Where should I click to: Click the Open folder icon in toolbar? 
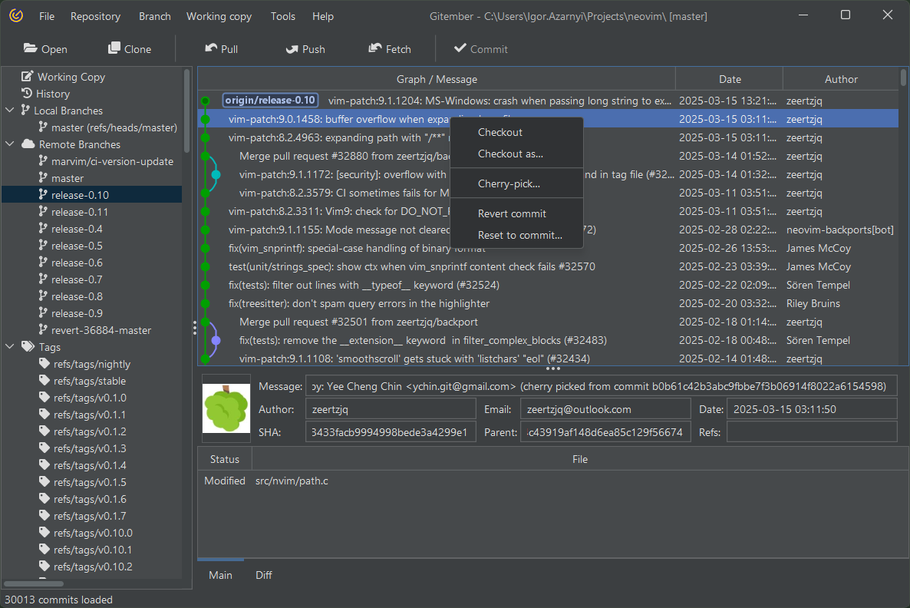click(x=31, y=48)
